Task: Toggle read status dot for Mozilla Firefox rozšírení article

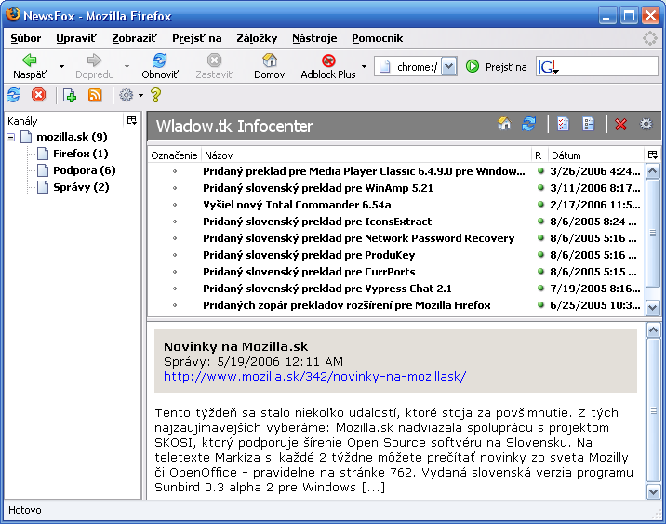Action: click(540, 304)
